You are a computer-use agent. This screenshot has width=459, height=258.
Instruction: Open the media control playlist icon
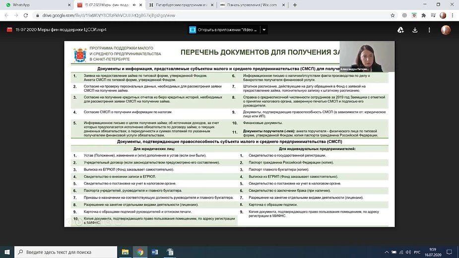pos(433,15)
